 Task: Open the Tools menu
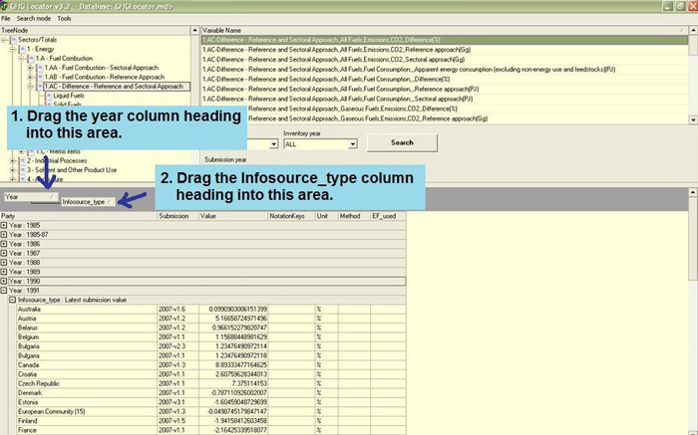[x=65, y=19]
